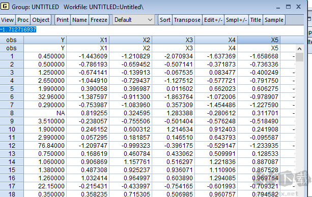Click the Title button
The width and height of the screenshot is (312, 197).
click(x=256, y=20)
